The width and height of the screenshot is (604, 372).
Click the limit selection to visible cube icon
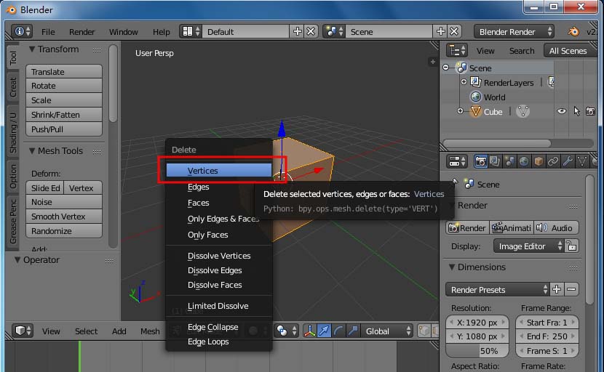coord(424,331)
